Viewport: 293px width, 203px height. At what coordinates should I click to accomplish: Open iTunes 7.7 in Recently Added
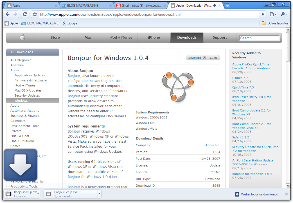coord(240,78)
